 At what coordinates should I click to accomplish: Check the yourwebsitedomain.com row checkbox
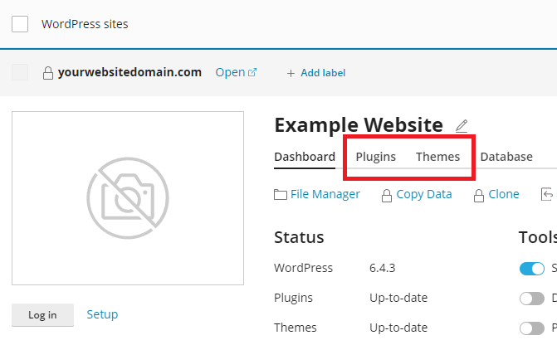[x=20, y=73]
